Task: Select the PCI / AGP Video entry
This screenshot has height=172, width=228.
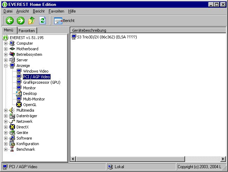Action: tap(37, 77)
